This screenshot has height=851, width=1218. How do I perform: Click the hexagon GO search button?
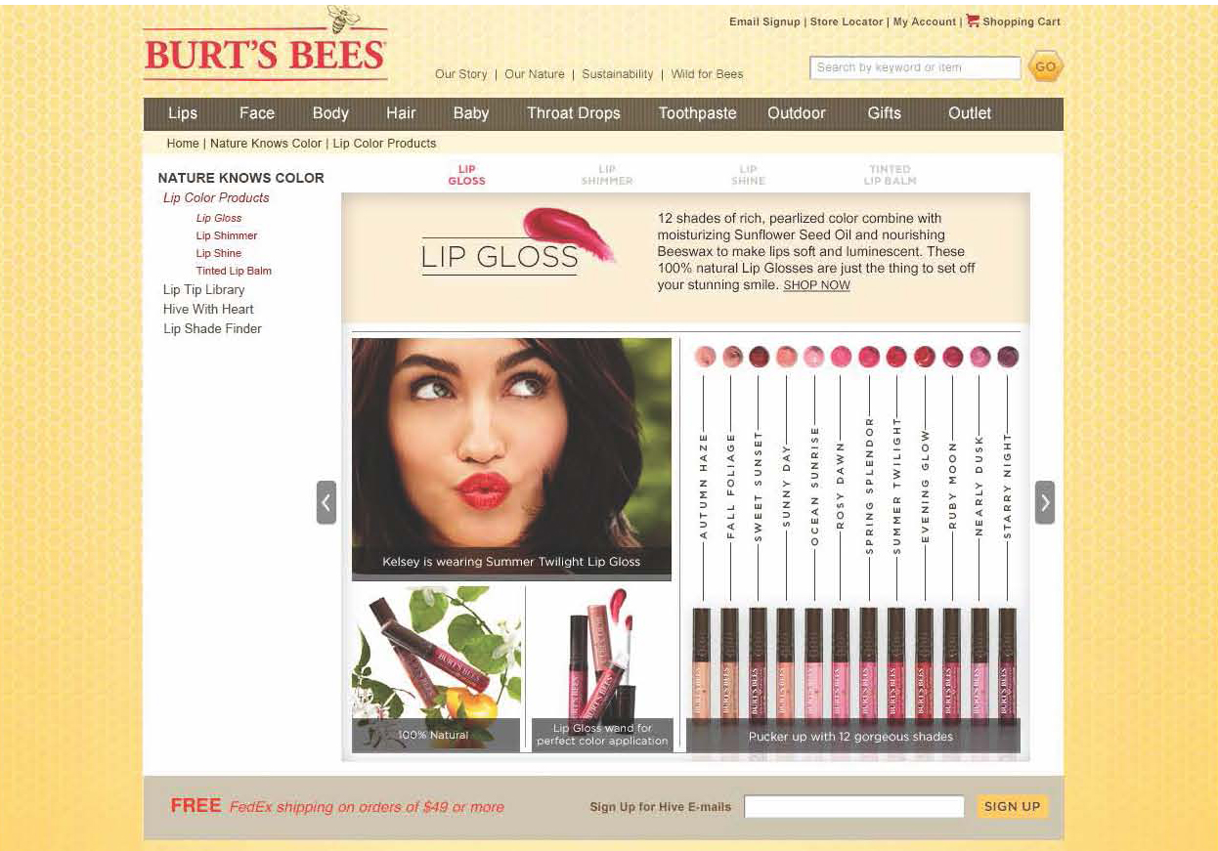point(1046,67)
